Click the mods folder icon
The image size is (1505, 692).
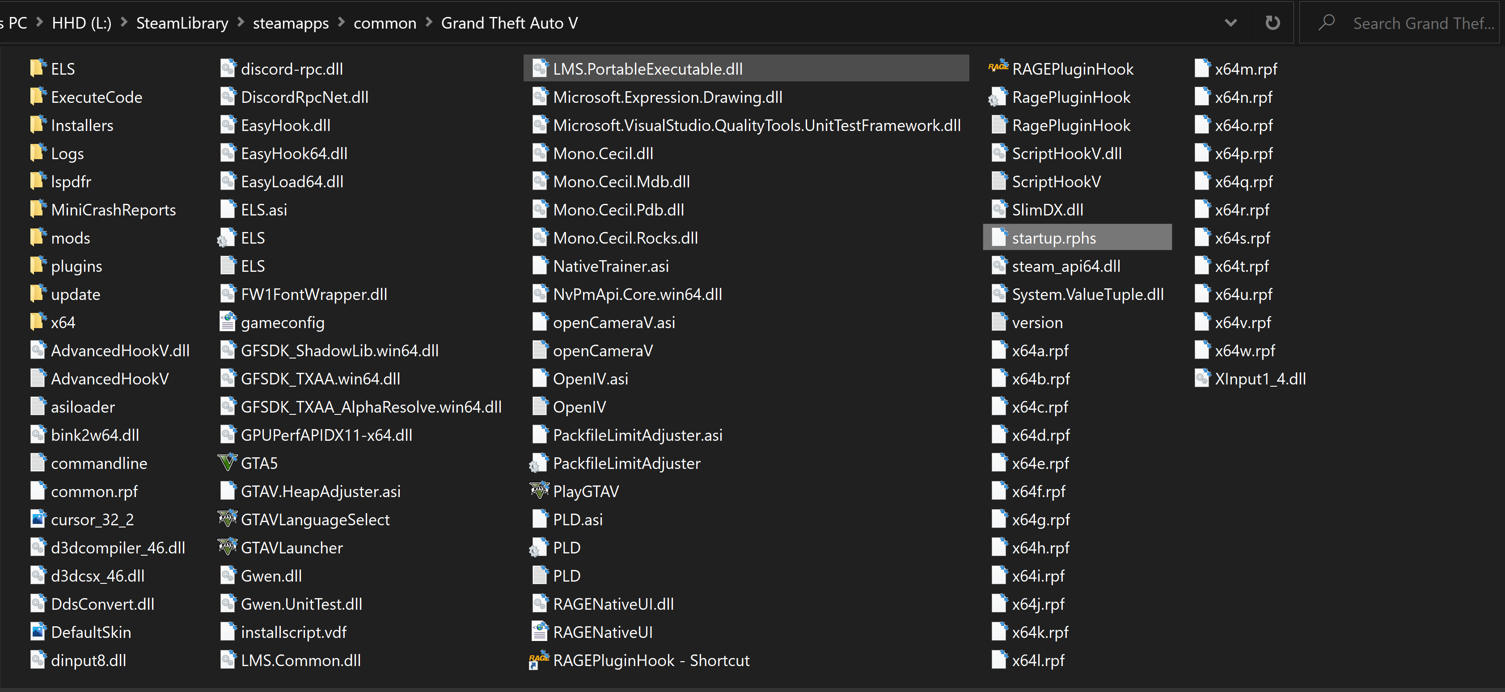38,238
